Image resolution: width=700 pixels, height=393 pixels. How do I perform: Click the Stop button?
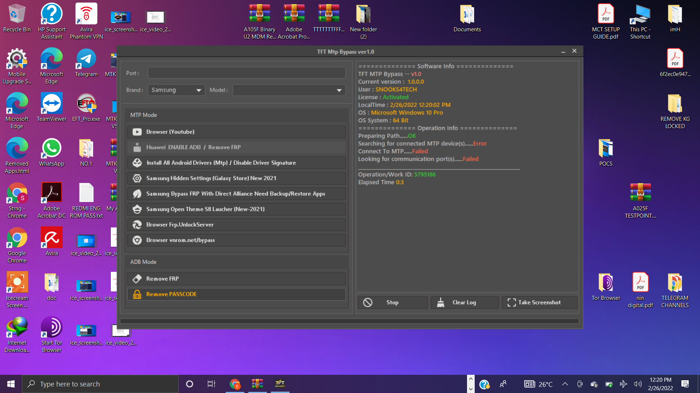(x=393, y=302)
